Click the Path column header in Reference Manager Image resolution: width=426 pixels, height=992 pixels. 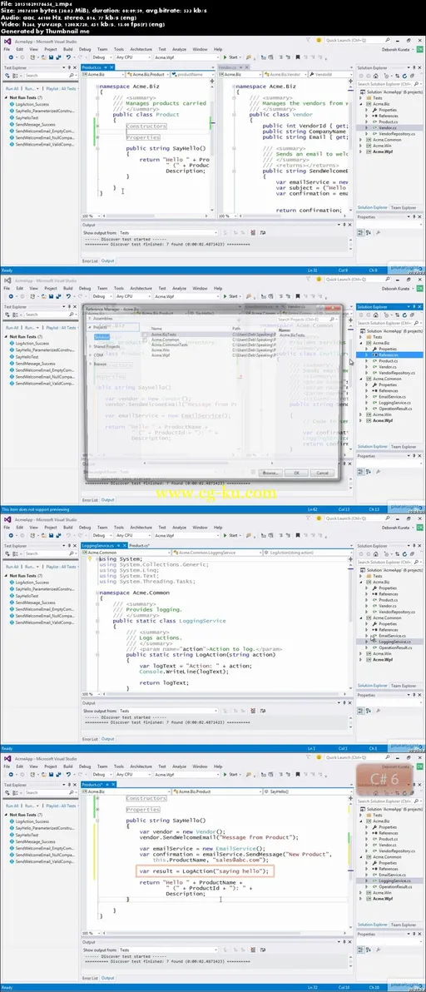pyautogui.click(x=235, y=329)
